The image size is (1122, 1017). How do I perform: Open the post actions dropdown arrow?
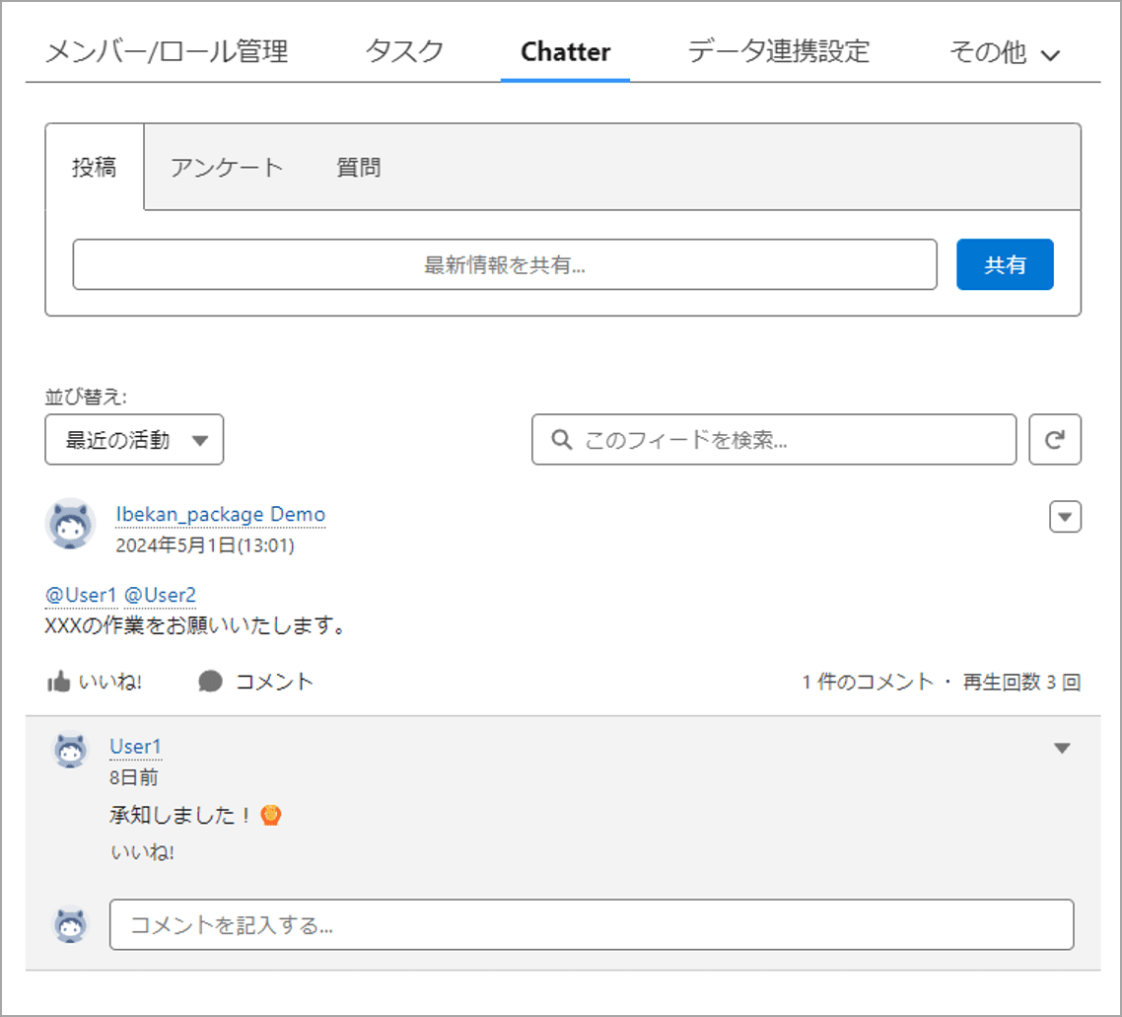[x=1065, y=517]
